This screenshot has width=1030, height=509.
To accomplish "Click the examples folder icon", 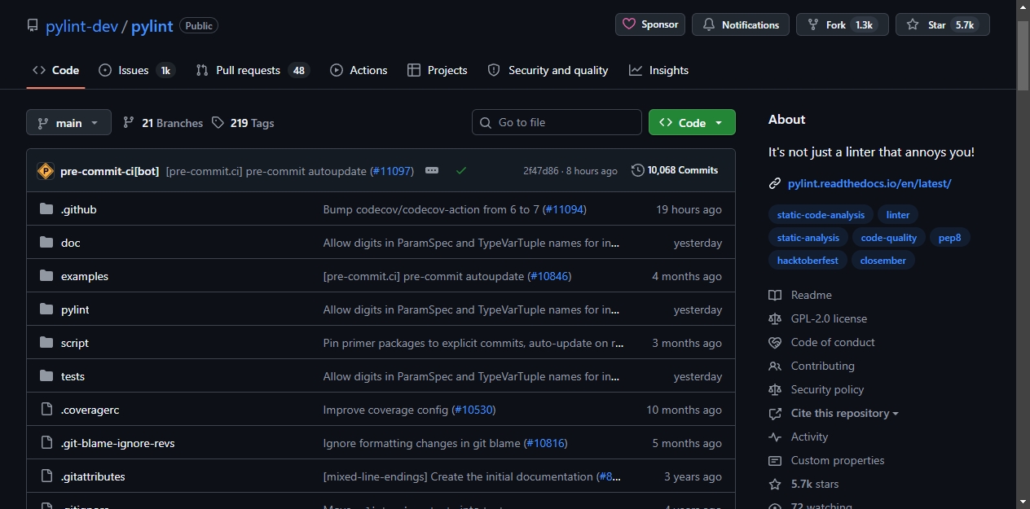I will click(46, 276).
